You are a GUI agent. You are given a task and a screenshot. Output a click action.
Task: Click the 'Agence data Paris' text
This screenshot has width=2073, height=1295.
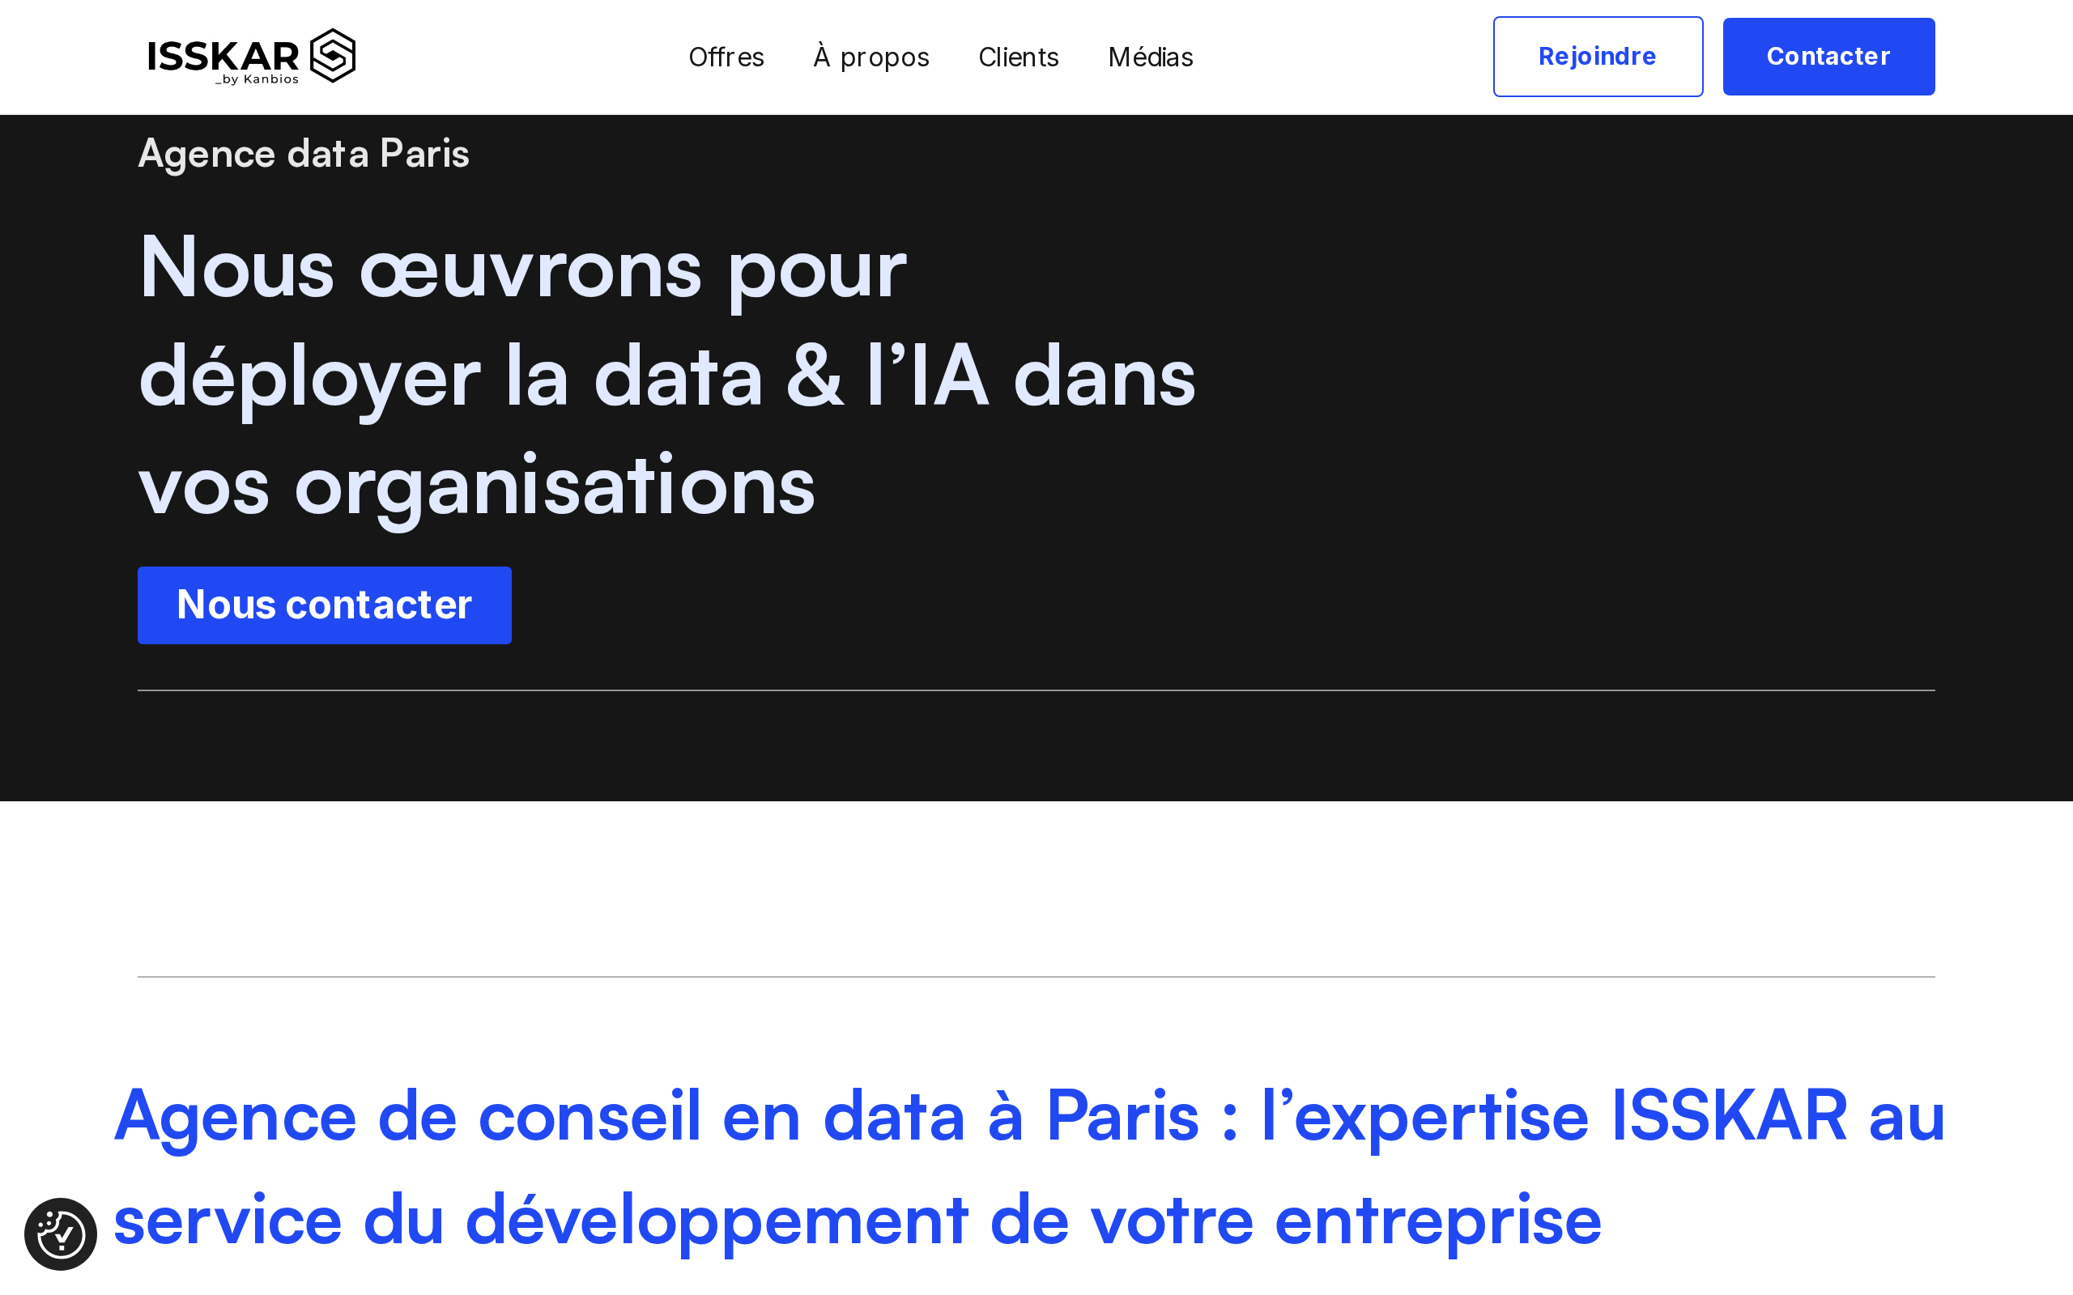(303, 154)
